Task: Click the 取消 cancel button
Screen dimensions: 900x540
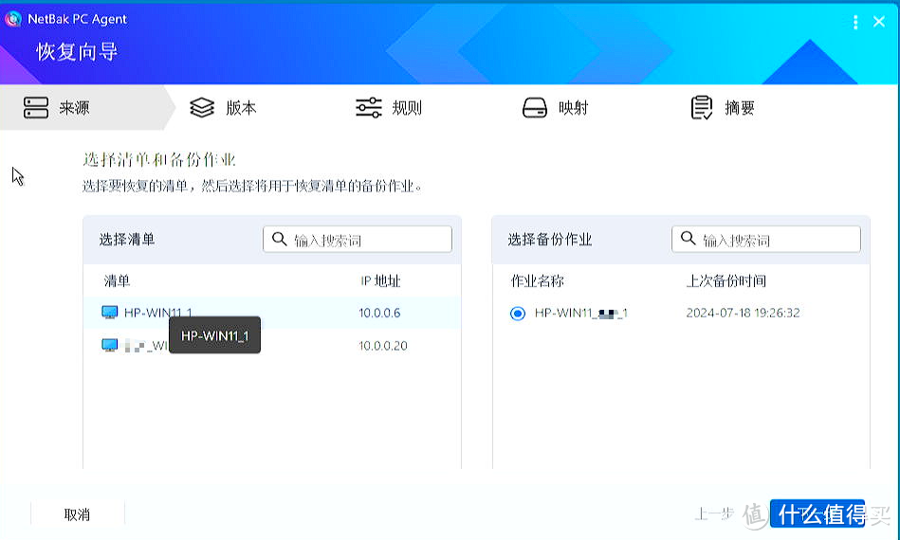Action: click(77, 514)
